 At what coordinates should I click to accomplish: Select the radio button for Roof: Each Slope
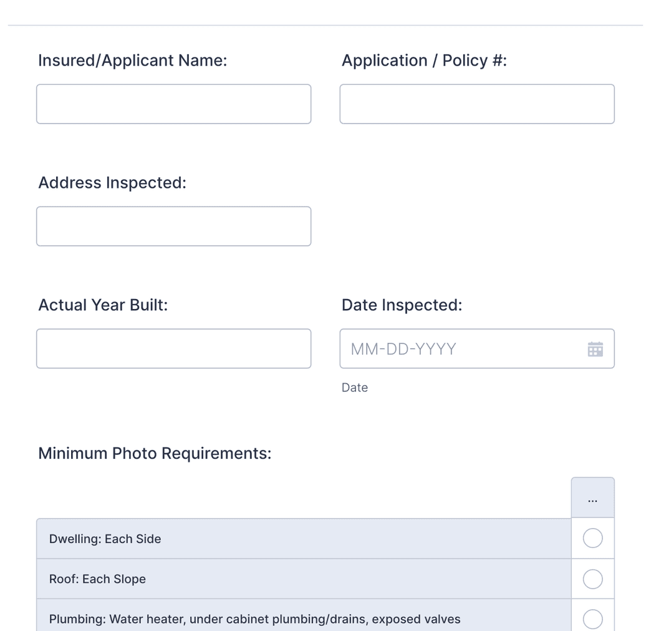click(592, 579)
